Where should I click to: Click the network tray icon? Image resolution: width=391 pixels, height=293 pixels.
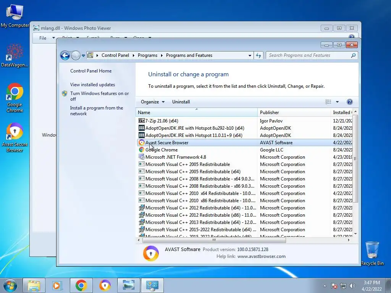click(343, 286)
